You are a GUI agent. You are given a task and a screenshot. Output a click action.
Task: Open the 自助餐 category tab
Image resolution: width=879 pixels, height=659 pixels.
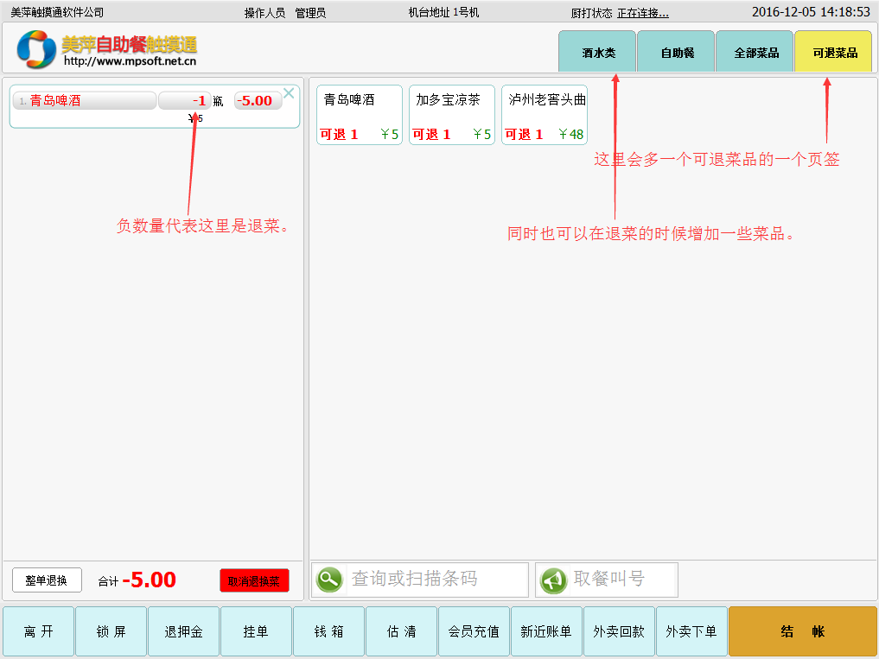point(677,52)
